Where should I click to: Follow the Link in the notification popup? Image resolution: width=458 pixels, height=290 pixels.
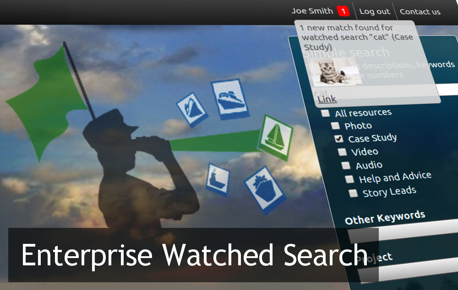pos(327,99)
